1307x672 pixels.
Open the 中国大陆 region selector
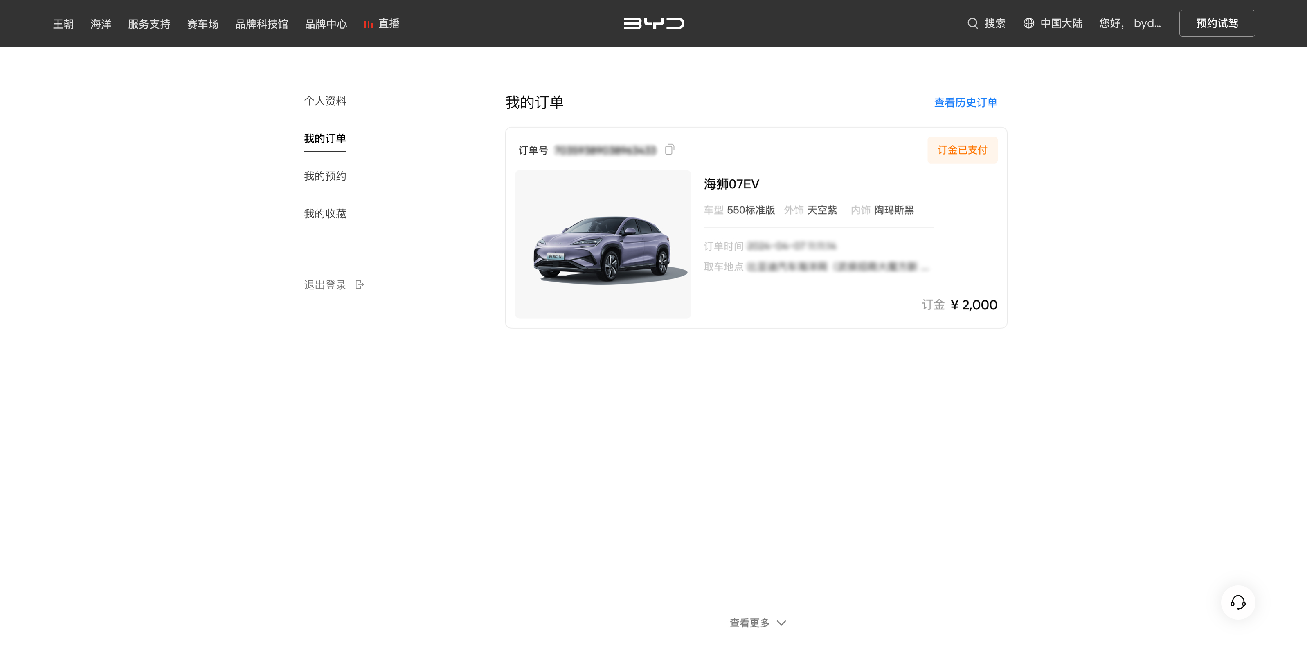pos(1062,23)
